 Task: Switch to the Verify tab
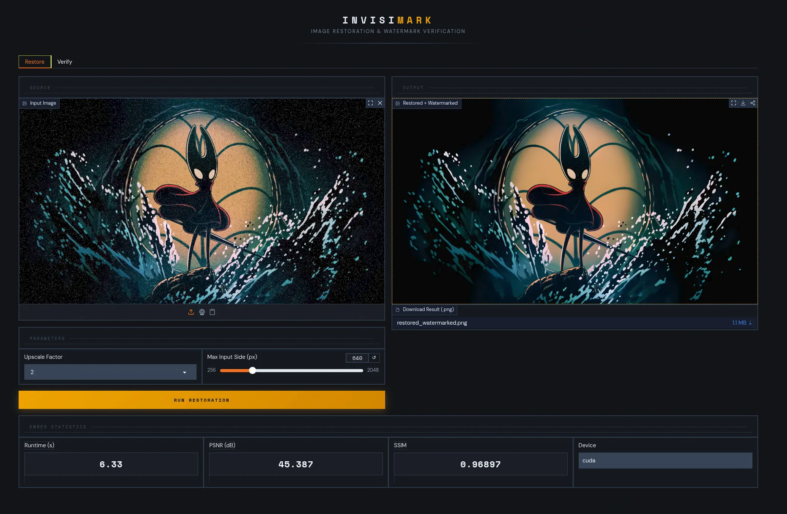point(65,62)
